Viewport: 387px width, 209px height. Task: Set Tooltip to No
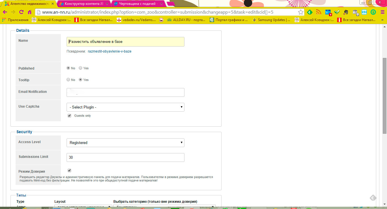click(x=68, y=80)
